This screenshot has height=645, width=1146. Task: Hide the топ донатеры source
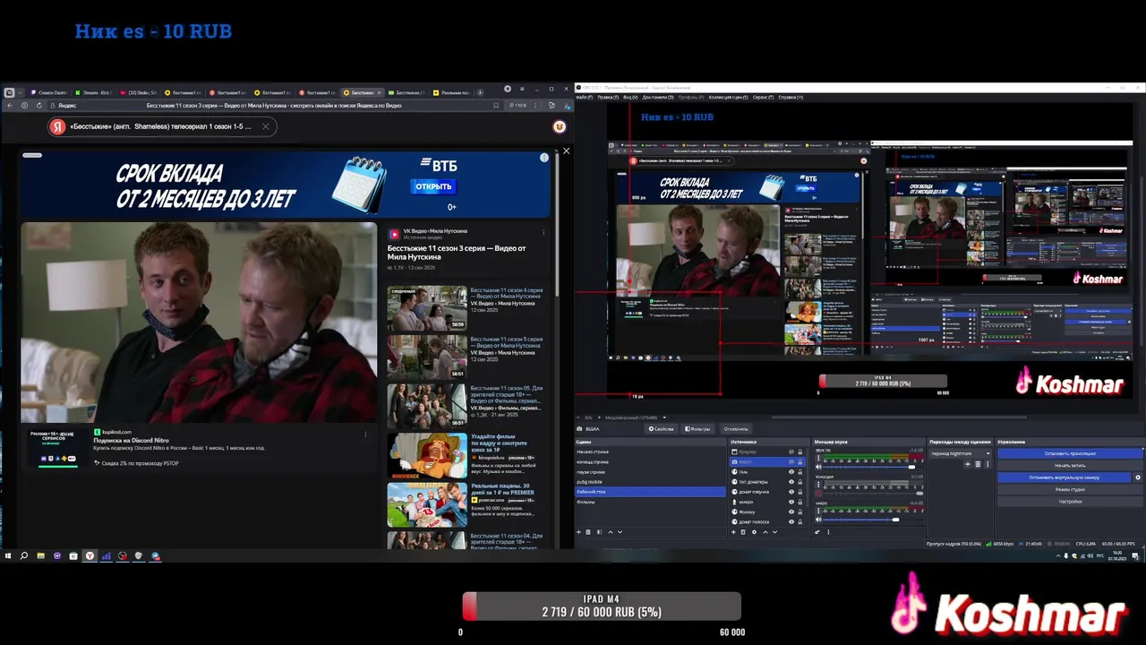click(791, 482)
